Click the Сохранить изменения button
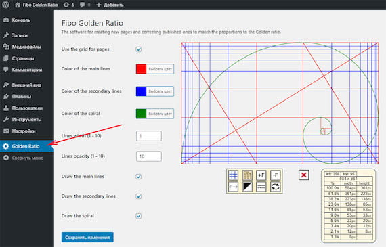The height and width of the screenshot is (247, 386). [x=87, y=238]
